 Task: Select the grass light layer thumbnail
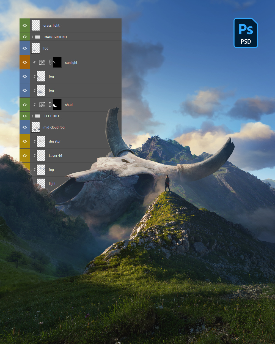click(35, 25)
